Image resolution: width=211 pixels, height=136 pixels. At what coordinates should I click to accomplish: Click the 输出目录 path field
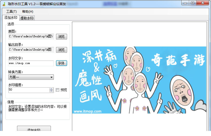31,50
